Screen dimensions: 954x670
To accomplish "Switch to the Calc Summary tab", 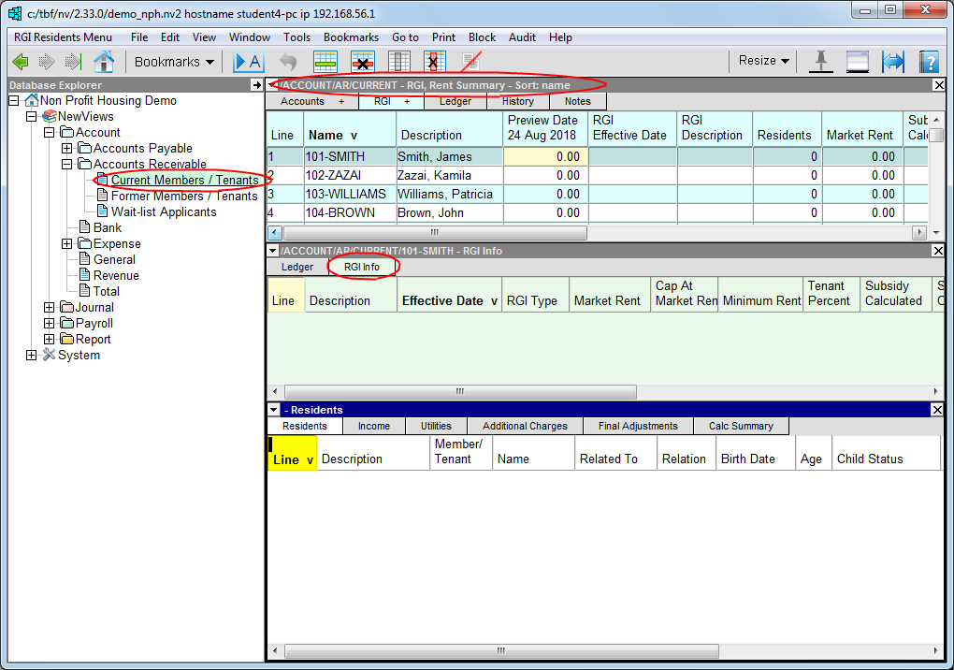I will point(741,426).
